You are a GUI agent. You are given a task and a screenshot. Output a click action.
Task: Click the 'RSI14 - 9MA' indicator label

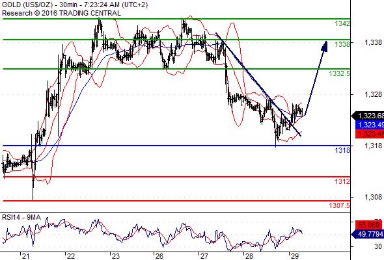coord(21,217)
